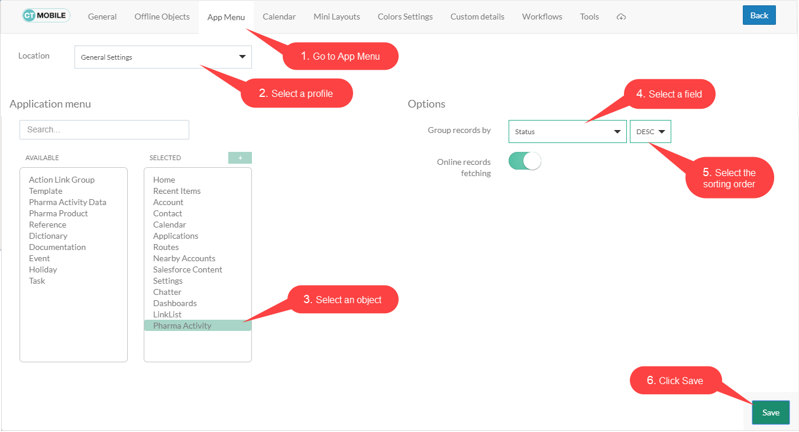Expand the Group records by Status dropdown
Image resolution: width=799 pixels, height=432 pixels.
pos(567,132)
